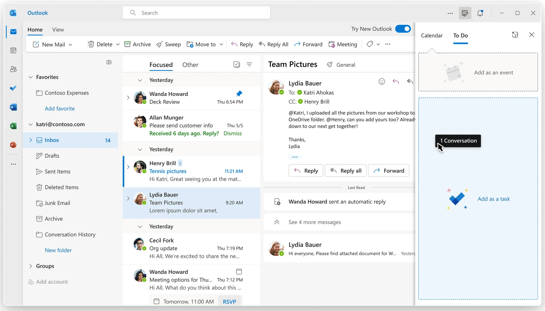545x311 pixels.
Task: Open the People contacts icon
Action: pos(13,69)
